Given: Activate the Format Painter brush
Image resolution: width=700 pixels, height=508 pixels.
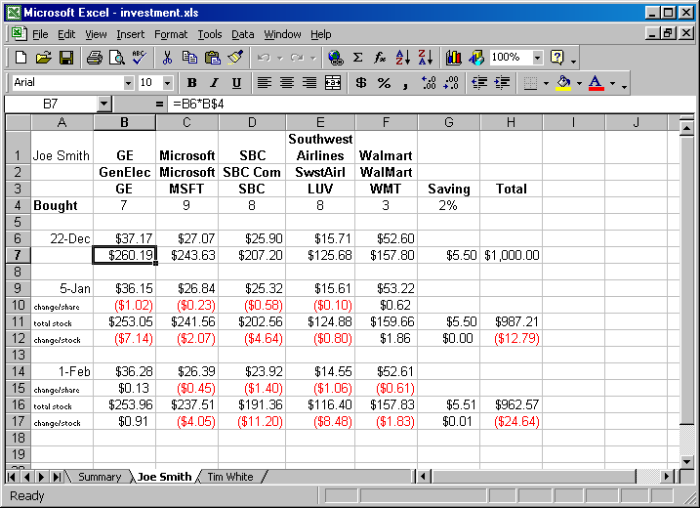Looking at the screenshot, I should (235, 58).
